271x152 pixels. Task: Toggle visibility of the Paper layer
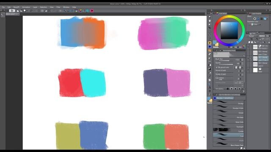[248, 70]
